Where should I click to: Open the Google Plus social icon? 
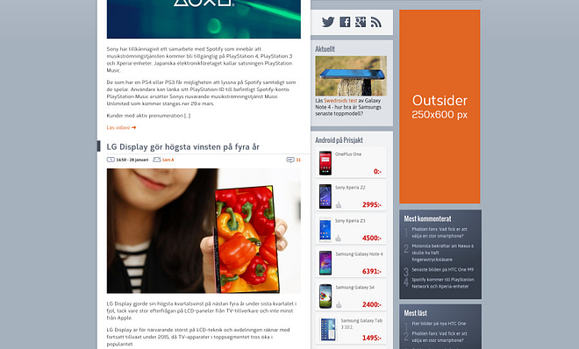tap(361, 22)
